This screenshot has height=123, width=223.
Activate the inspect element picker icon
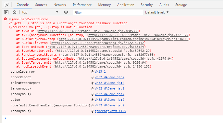tap(6, 5)
